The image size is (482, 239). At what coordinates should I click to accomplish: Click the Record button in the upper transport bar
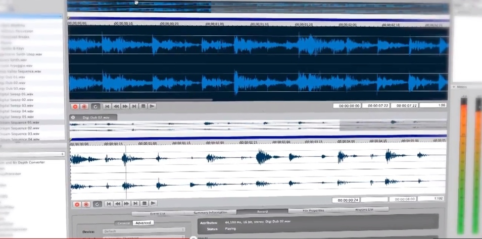(x=75, y=106)
